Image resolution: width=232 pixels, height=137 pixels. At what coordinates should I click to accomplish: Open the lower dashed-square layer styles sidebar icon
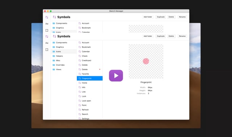47,50
